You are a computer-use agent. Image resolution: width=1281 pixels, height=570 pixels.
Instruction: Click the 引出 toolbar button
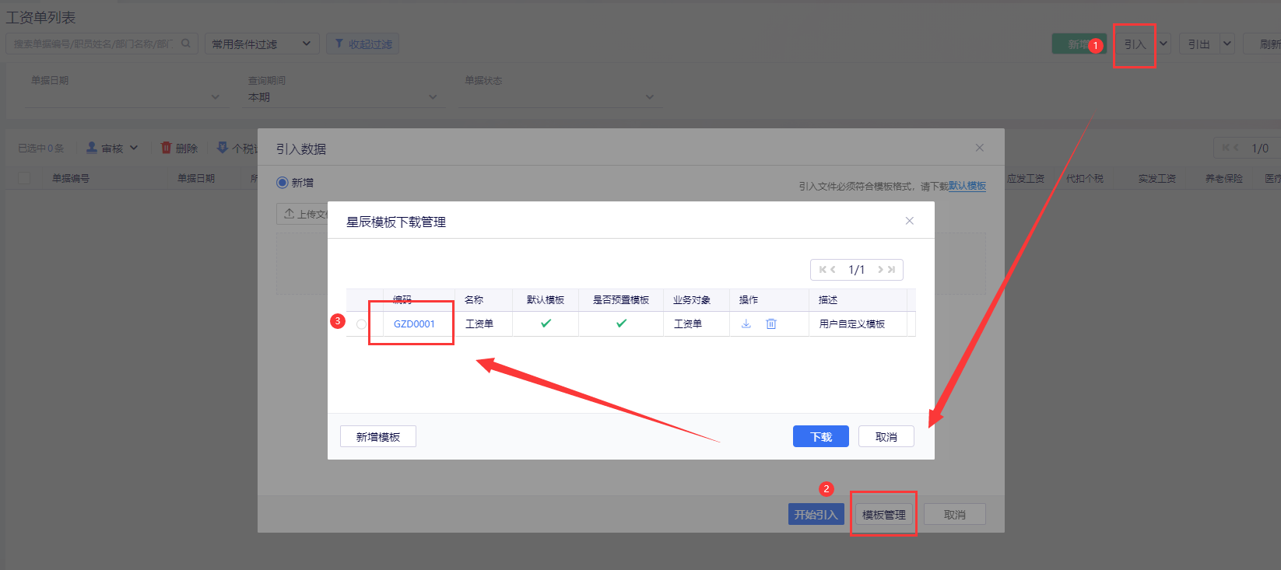pyautogui.click(x=1199, y=44)
